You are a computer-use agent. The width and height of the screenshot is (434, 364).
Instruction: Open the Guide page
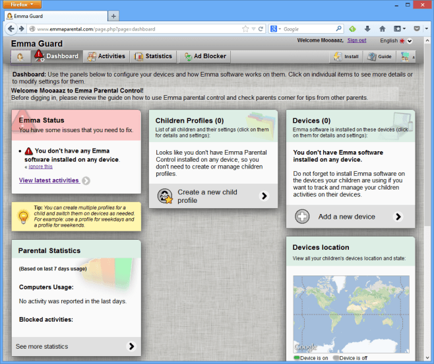(x=379, y=57)
